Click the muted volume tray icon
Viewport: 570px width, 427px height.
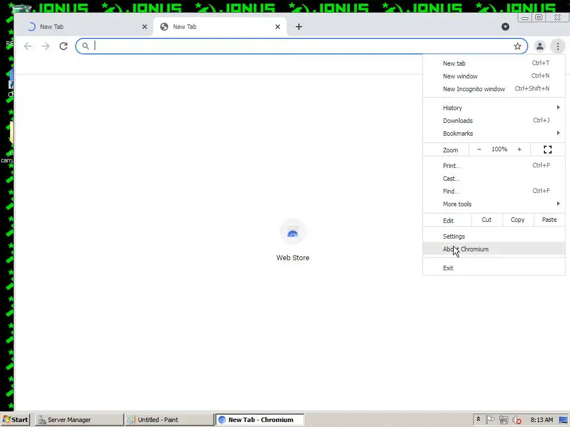pos(517,420)
